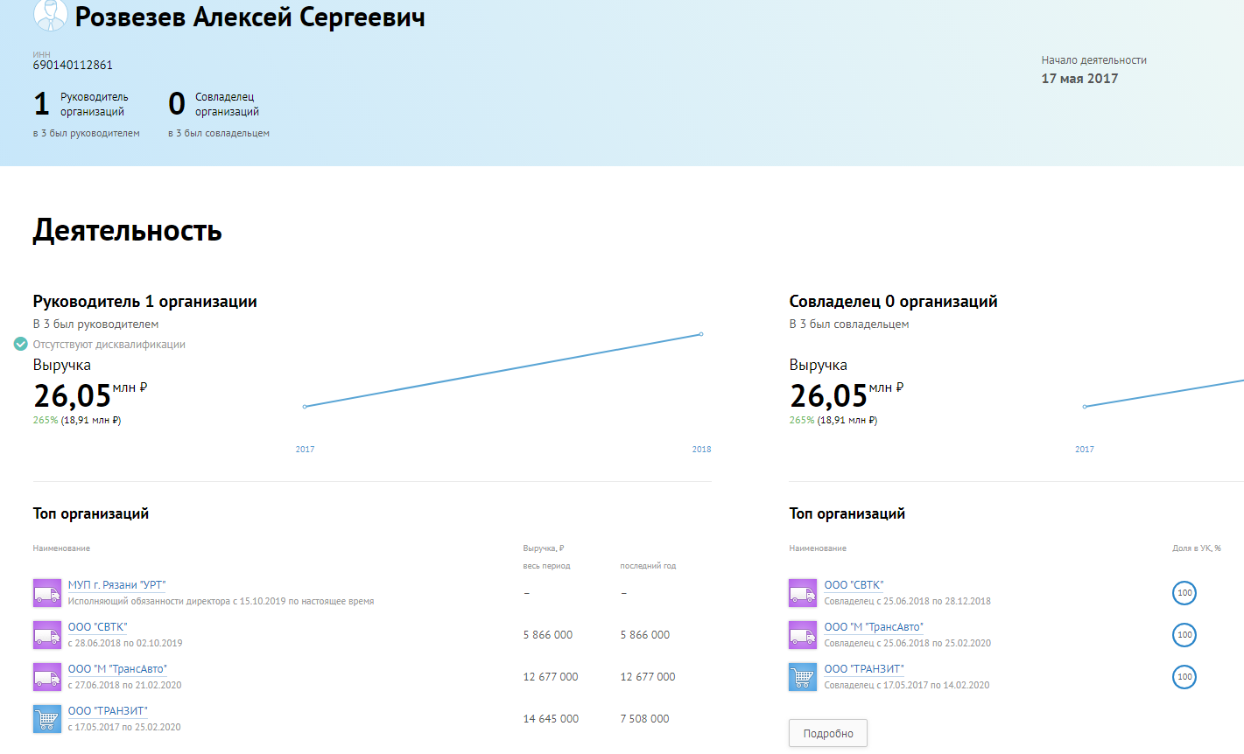
Task: Click the Руководитель организаций link in header
Action: [93, 104]
